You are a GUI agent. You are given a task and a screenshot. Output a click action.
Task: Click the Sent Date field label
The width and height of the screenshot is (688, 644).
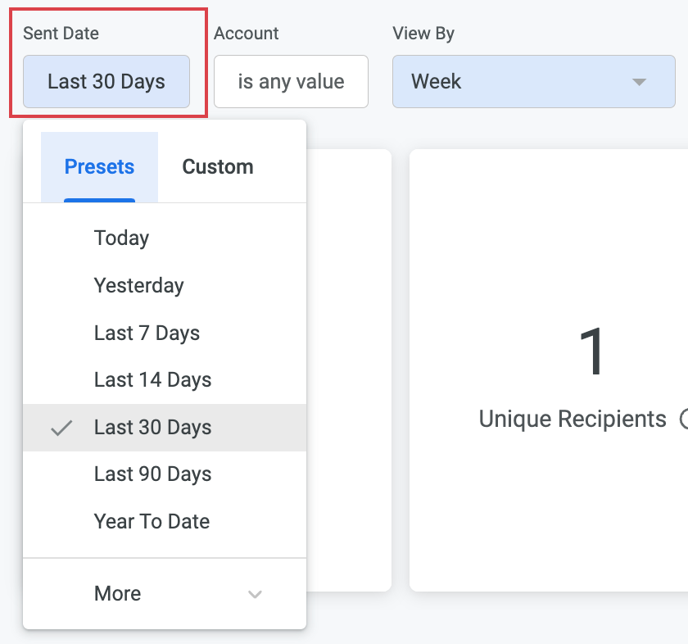pos(61,34)
